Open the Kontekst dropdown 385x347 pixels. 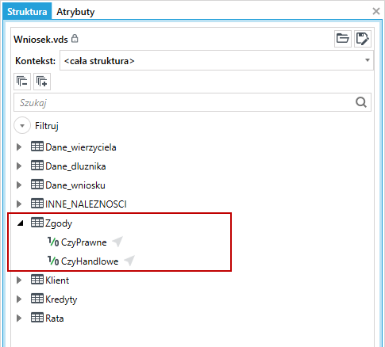click(x=217, y=60)
